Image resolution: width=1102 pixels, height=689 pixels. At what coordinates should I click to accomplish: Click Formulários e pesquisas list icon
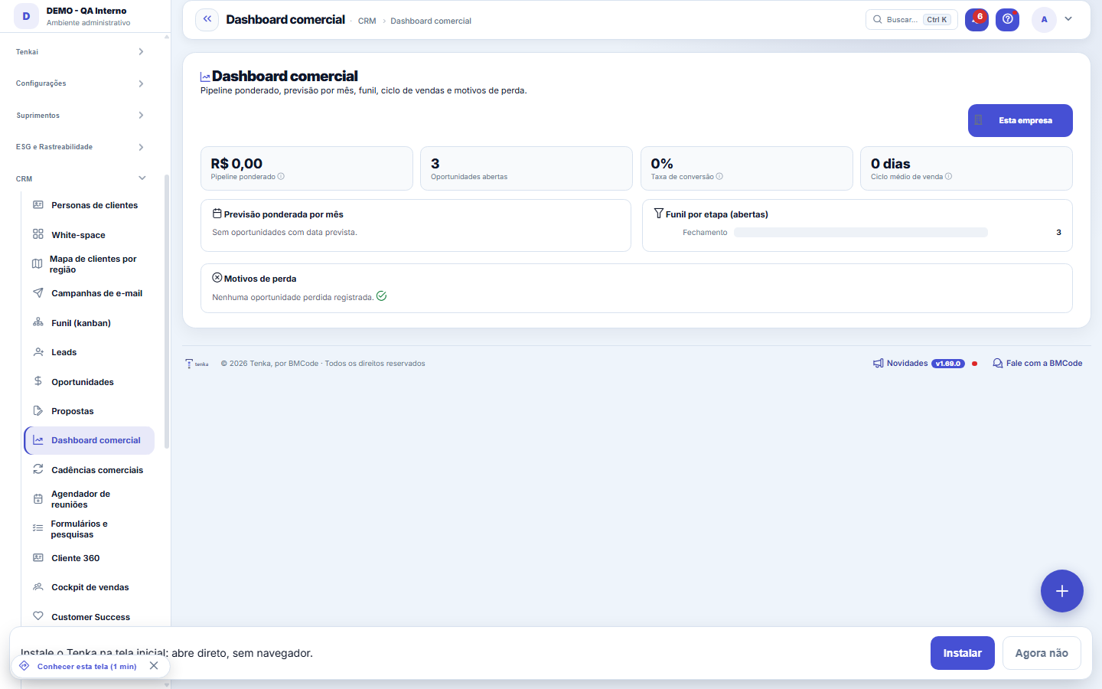tap(38, 528)
